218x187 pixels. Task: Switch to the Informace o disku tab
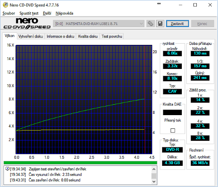[60, 37]
